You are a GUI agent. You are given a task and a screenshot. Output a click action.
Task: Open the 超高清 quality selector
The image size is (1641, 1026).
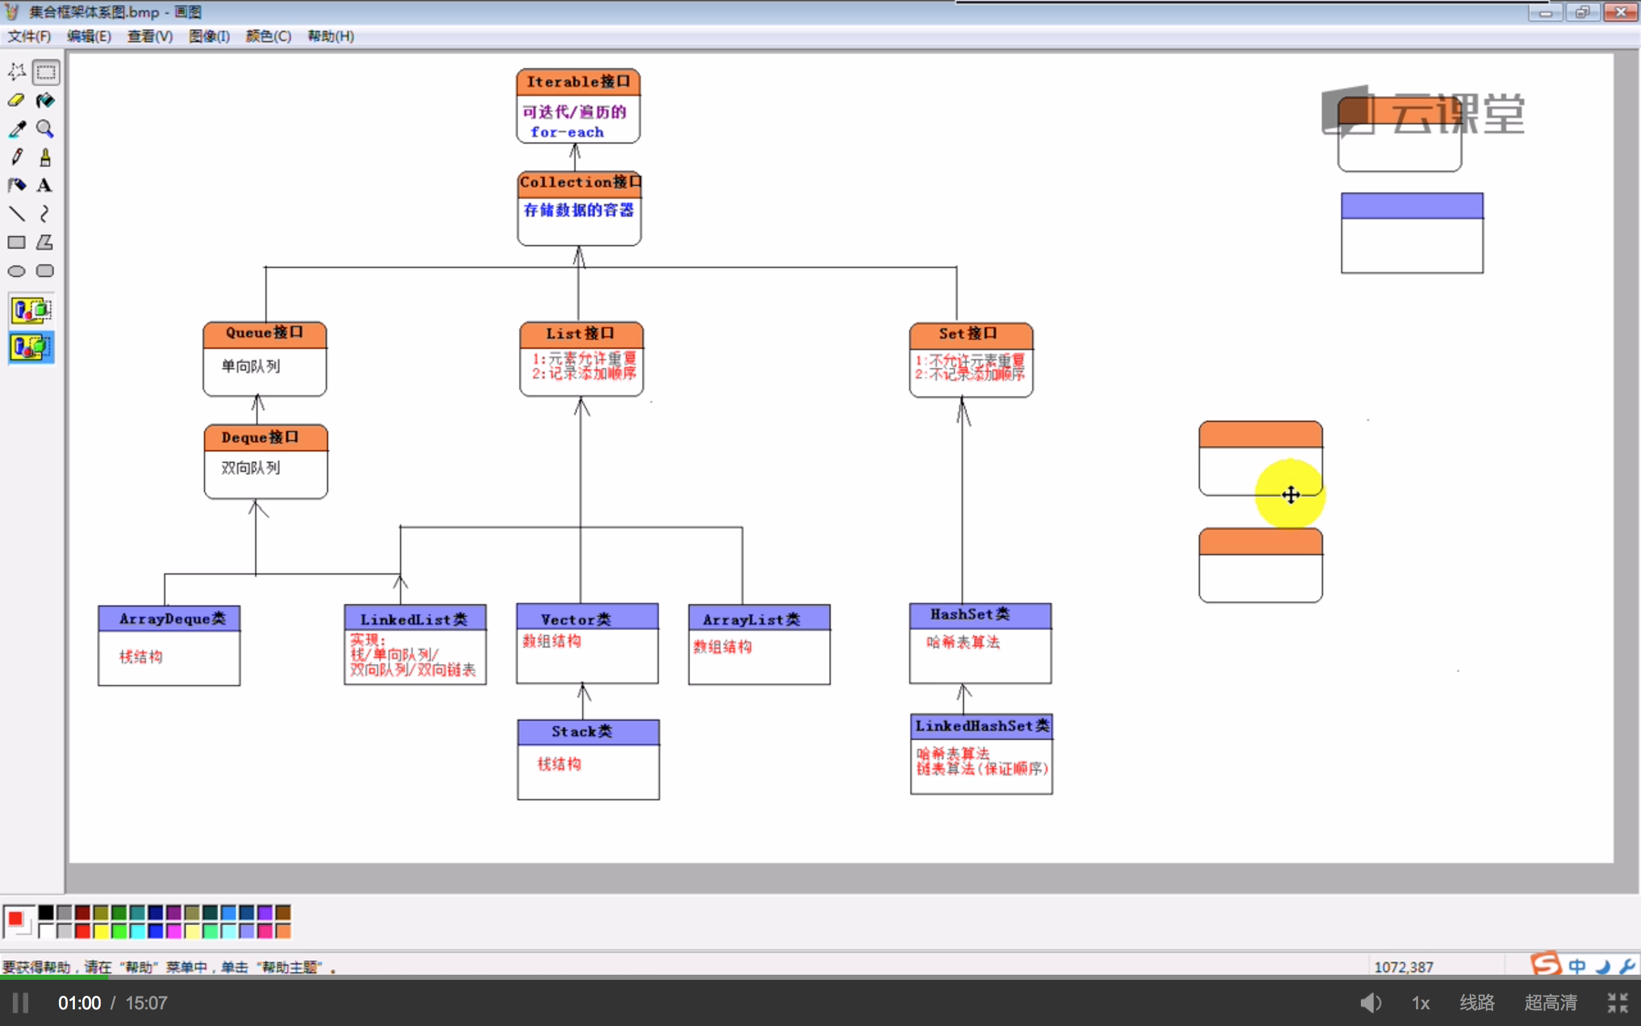pos(1551,1002)
